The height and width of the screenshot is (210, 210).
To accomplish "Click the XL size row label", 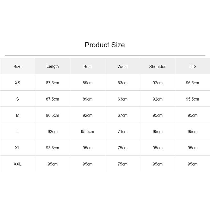I will point(17,148).
